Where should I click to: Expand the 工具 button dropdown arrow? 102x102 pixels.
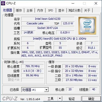60,98
